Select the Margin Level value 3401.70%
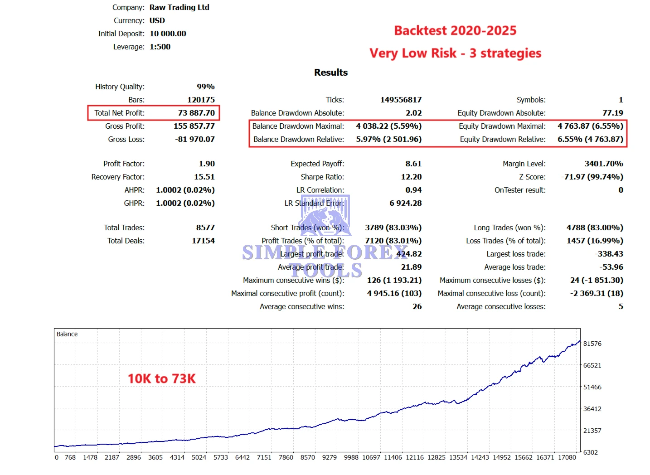This screenshot has height=475, width=650. coord(603,164)
